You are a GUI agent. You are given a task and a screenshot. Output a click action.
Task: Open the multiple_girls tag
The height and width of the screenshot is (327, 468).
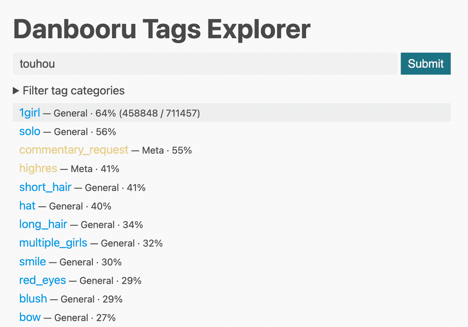(x=53, y=243)
